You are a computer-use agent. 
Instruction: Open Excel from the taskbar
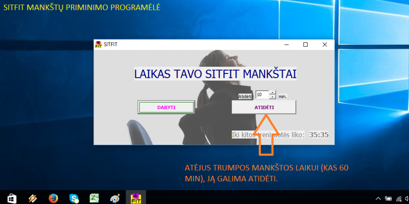click(x=94, y=199)
